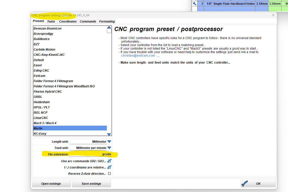Toggle Use arc commands G02/G03 checkbox
This screenshot has height=192, width=288.
coord(109,161)
